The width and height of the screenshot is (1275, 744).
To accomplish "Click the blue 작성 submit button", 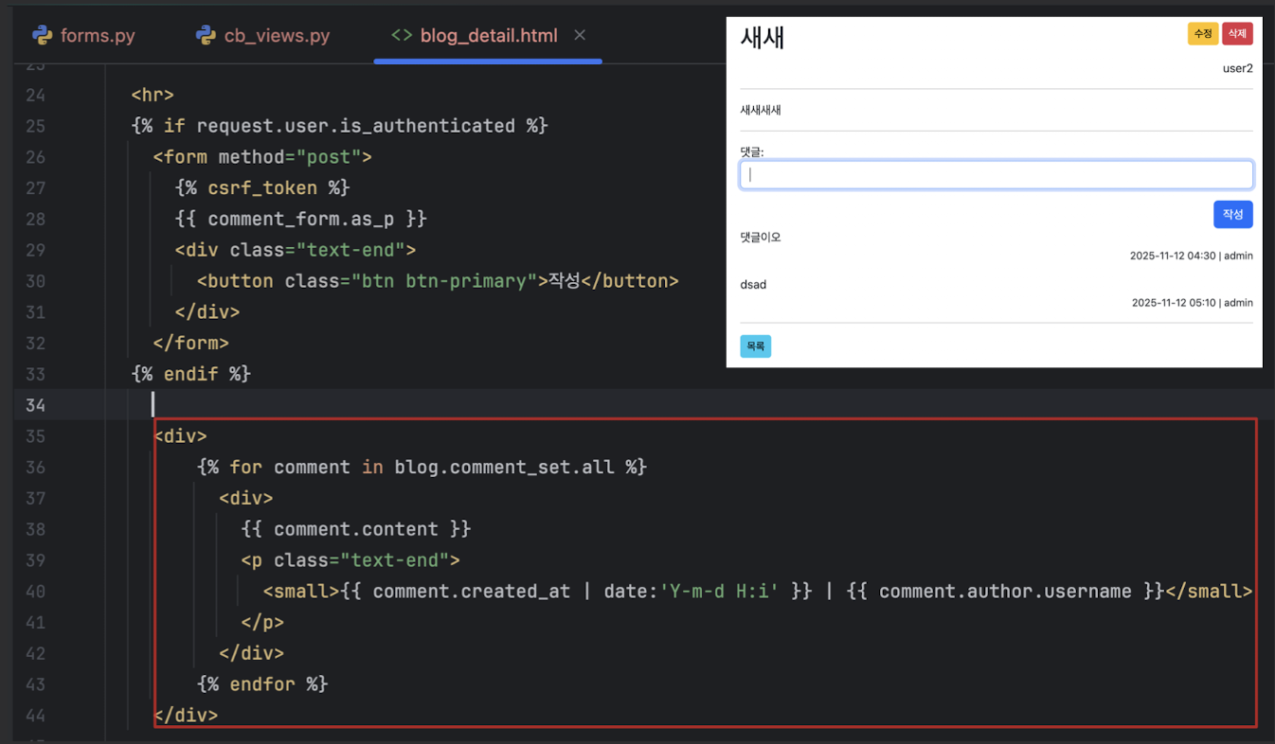I will coord(1232,214).
